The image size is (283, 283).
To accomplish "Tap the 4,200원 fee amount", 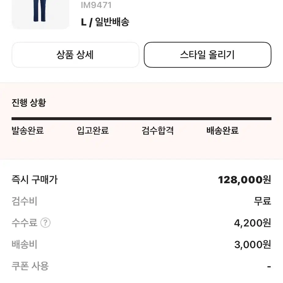I will coord(252,223).
